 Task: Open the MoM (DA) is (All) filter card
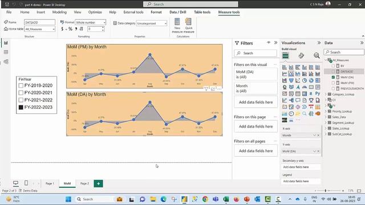[255, 75]
